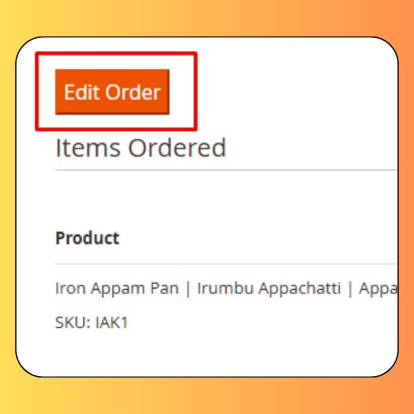Click the red highlight border around Edit Order
Image resolution: width=414 pixels, height=414 pixels.
pyautogui.click(x=116, y=53)
